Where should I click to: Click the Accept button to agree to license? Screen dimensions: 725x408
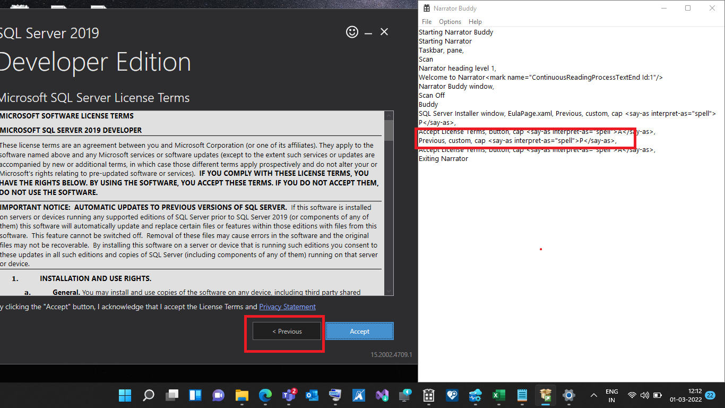[x=359, y=331]
